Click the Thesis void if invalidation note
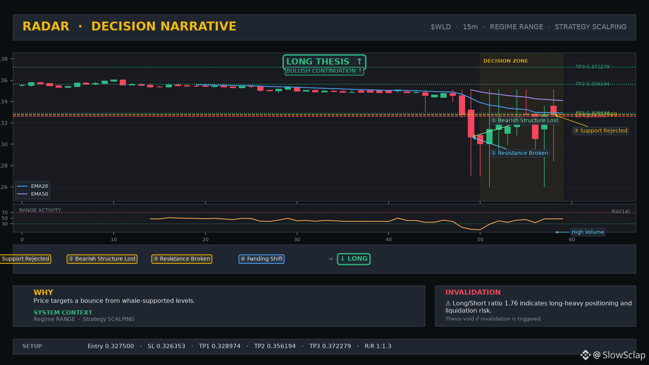 (493, 319)
